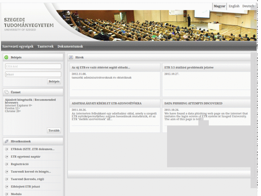Screen dimensions: 261x196
Task: Open ETR egyetemi naptár link
Action: coord(26,157)
